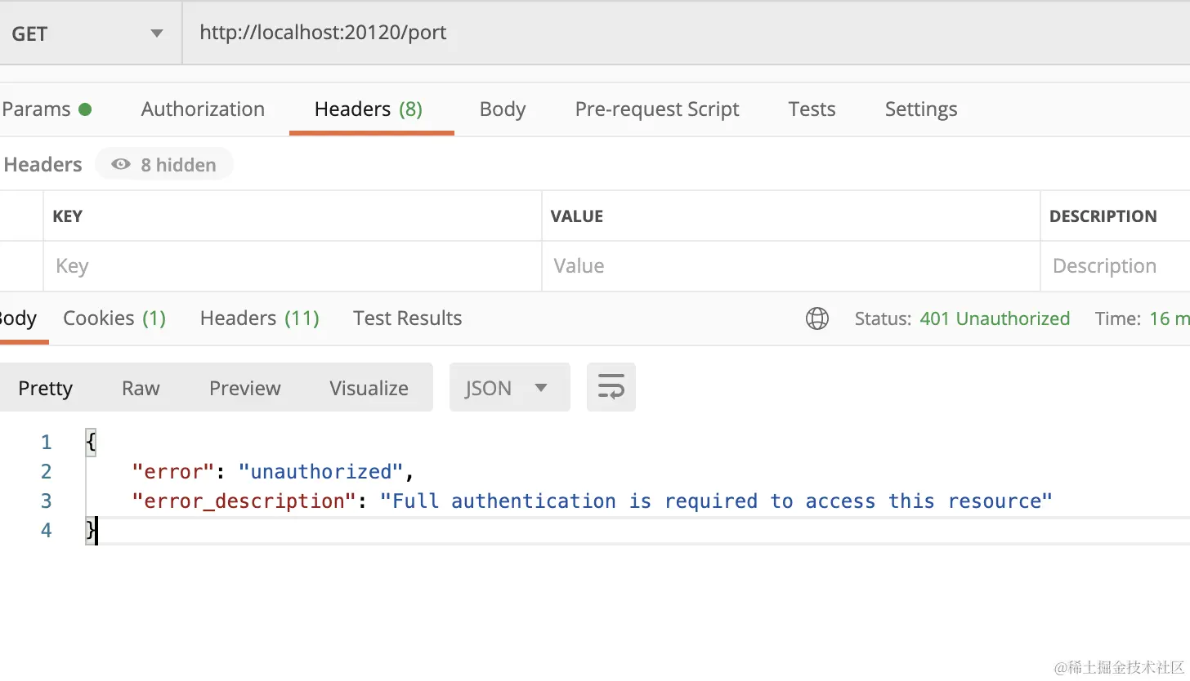This screenshot has height=681, width=1190.
Task: Switch to the Params tab
Action: 46,109
